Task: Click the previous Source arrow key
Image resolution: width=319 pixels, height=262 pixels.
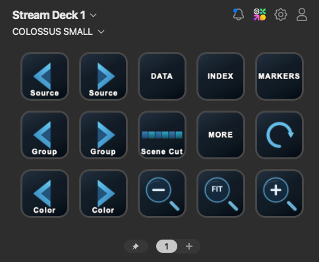Action: pos(45,76)
